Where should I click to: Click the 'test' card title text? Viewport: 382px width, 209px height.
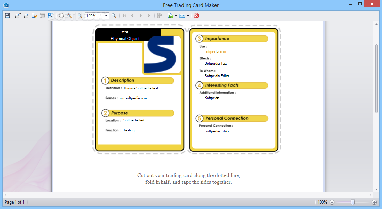click(125, 32)
